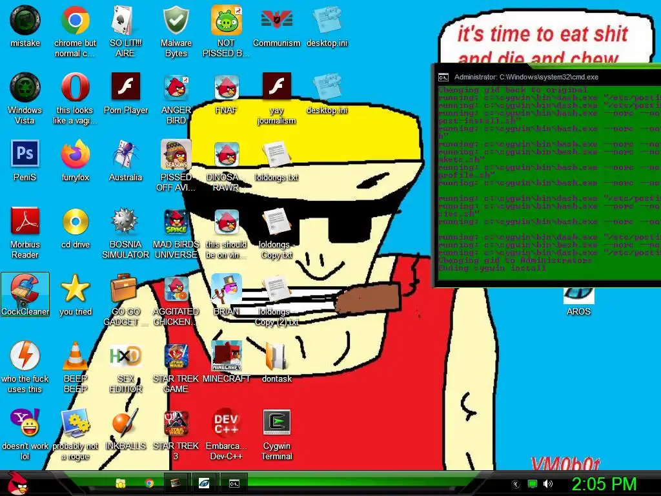661x496 pixels.
Task: Switch to the cmd.exe taskbar button
Action: (x=234, y=483)
